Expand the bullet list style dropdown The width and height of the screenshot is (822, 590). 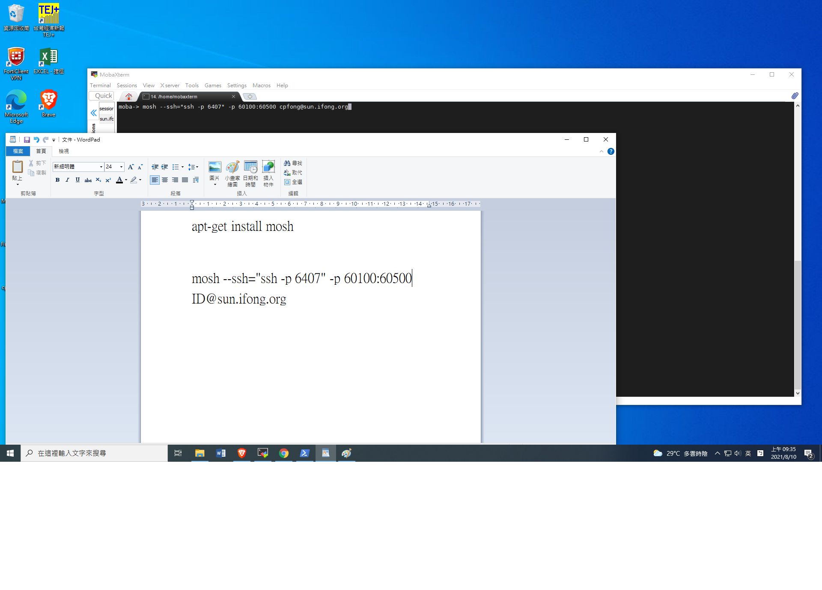[182, 167]
